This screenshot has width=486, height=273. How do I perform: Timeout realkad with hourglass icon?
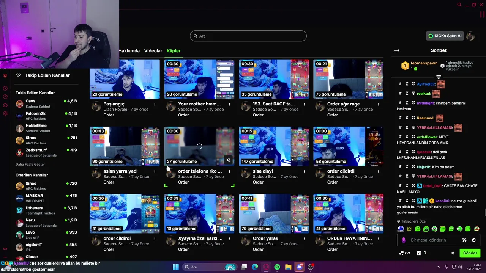coord(407,93)
